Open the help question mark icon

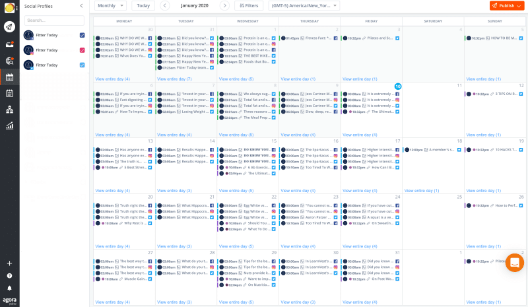click(9, 275)
